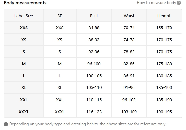Select the SE column header
Viewport: 186px width, 130px height.
(60, 16)
